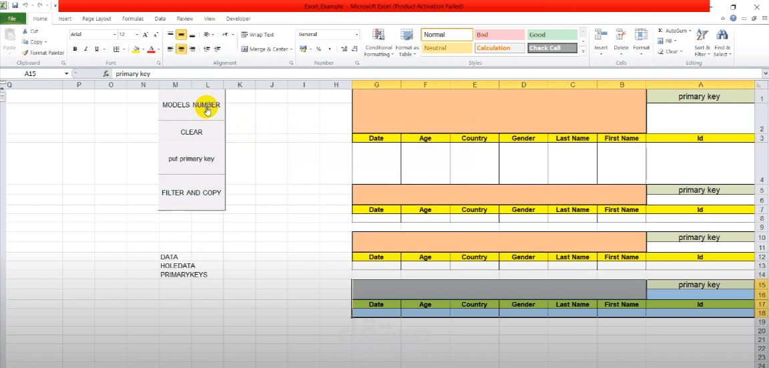
Task: Toggle highlighted Middle Align button
Action: click(x=181, y=35)
